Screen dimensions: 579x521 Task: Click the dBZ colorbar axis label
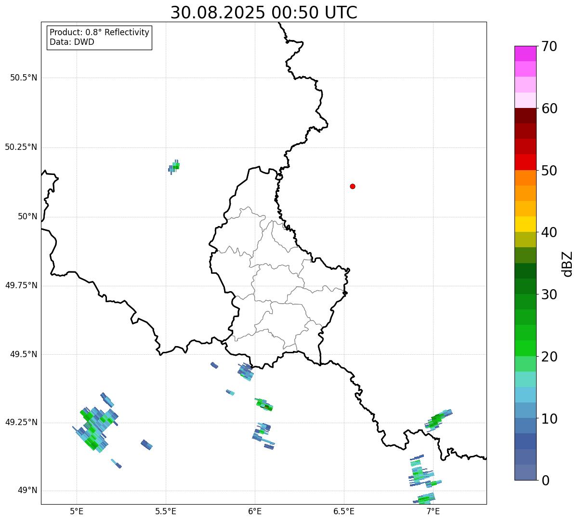[x=568, y=263]
